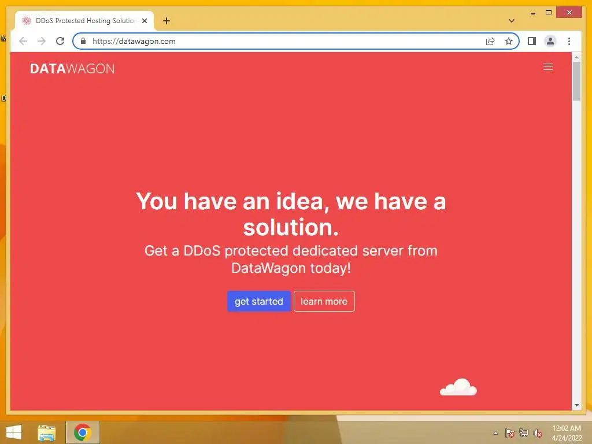This screenshot has width=592, height=444.
Task: Open the DataWagon hamburger menu
Action: click(548, 67)
